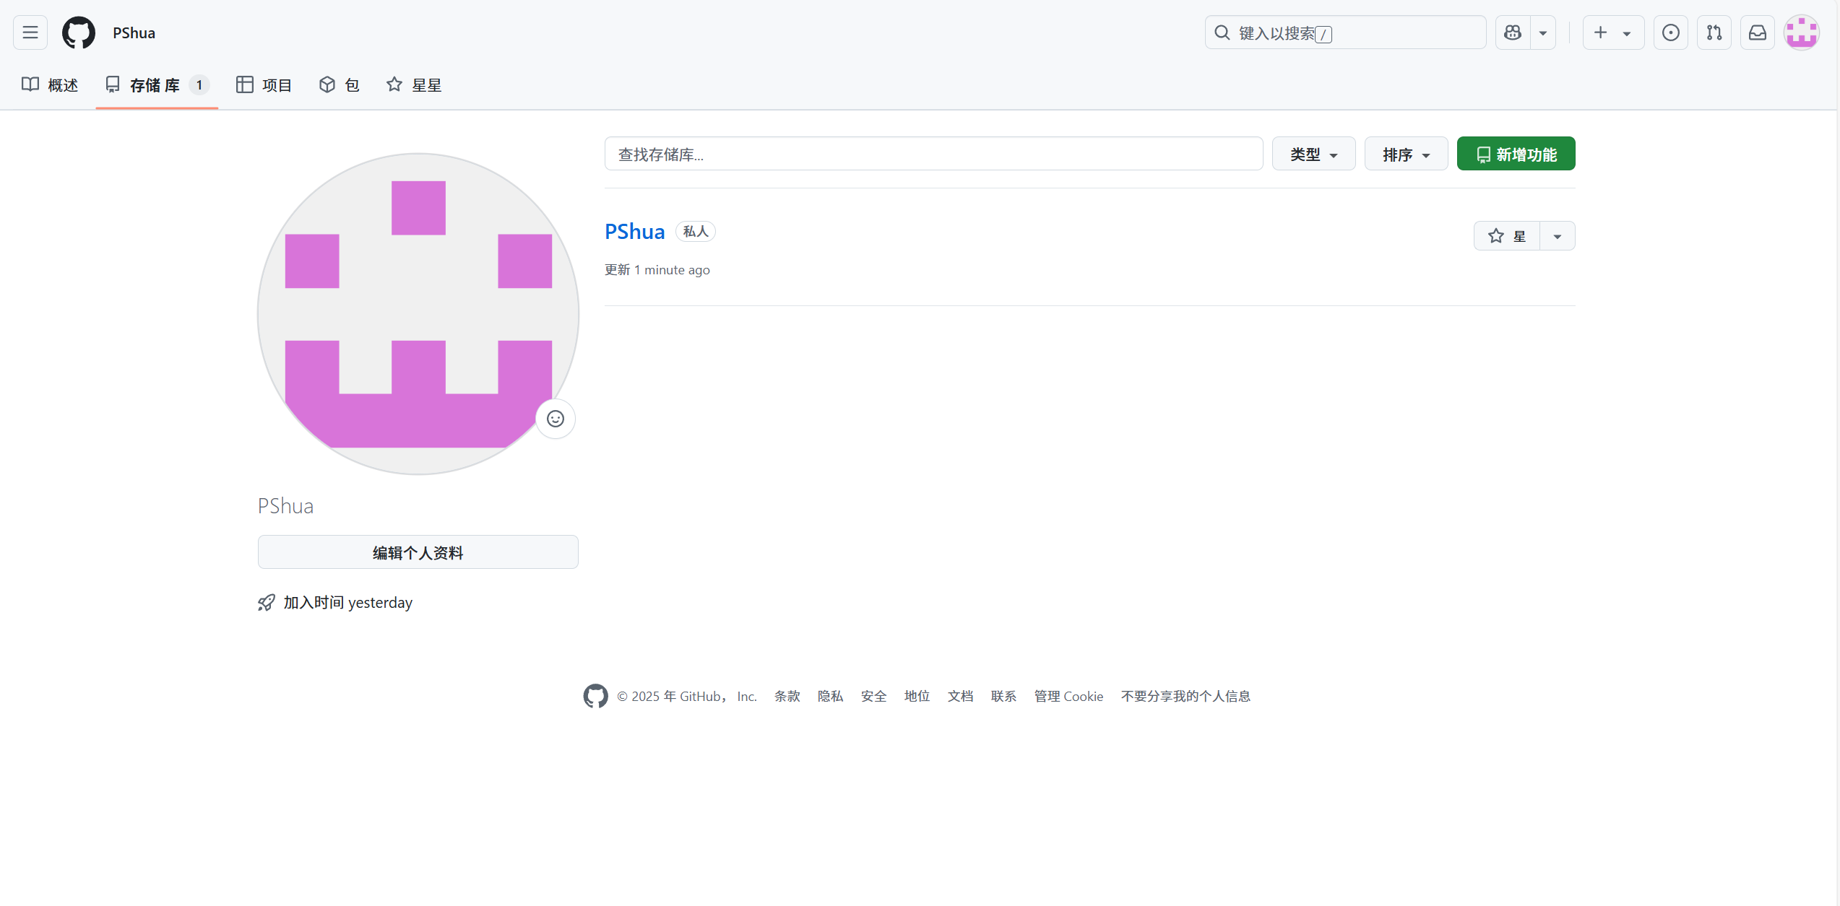Open the 文档 docs footer link

961,696
